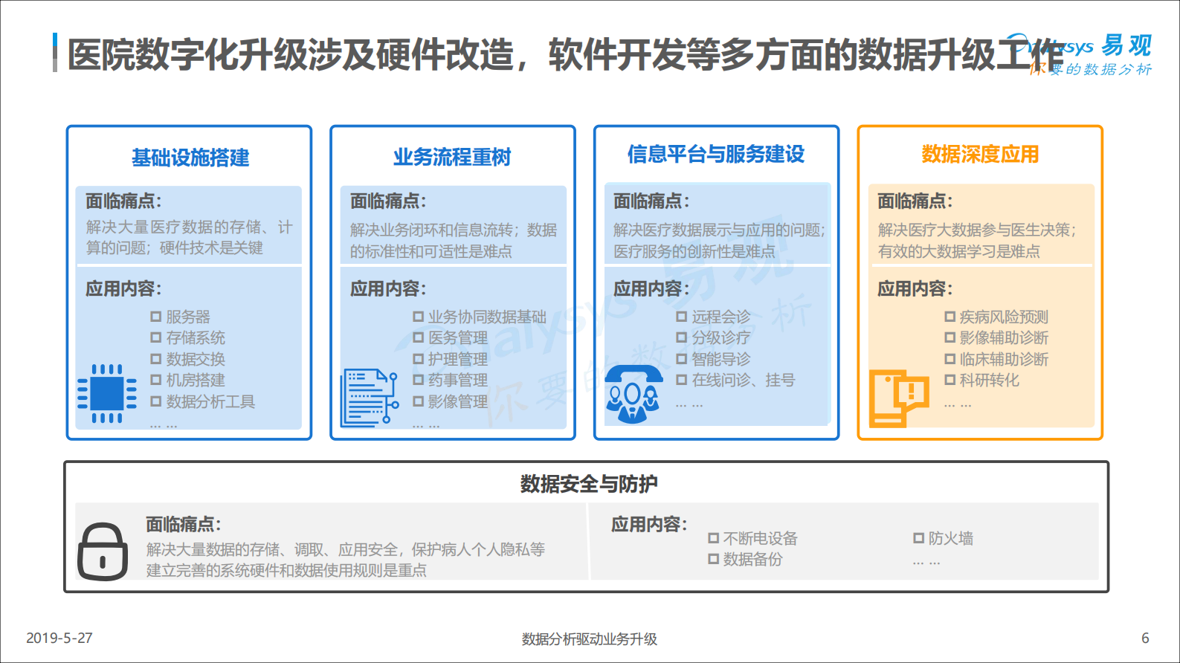The image size is (1180, 663).
Task: Click 面临痛点 label in 基础设施搭建 card
Action: click(123, 201)
